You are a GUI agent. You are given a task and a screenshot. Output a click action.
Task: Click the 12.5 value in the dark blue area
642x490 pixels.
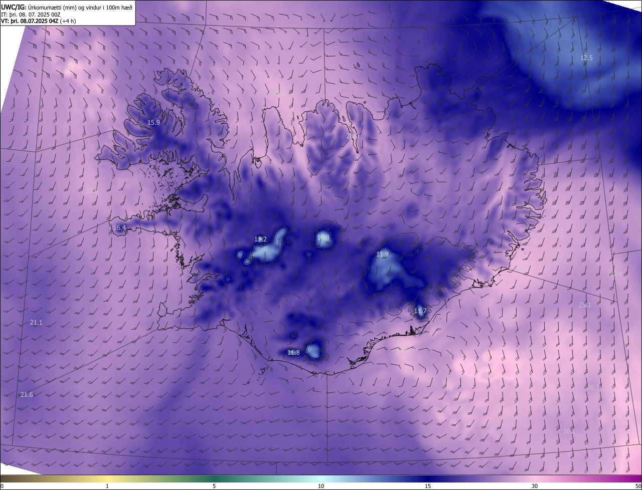(x=586, y=58)
